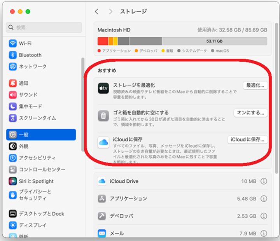This screenshot has height=241, width=280.
Task: Show info for メール 7.9 MB
Action: pyautogui.click(x=264, y=233)
